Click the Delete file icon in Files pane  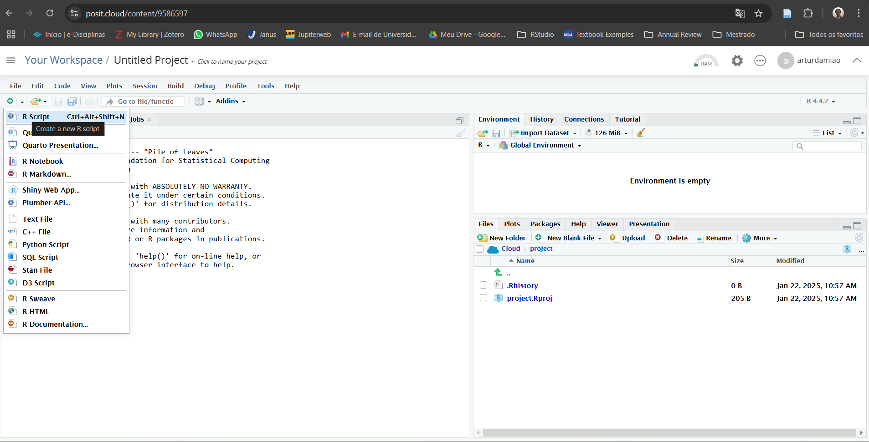658,238
